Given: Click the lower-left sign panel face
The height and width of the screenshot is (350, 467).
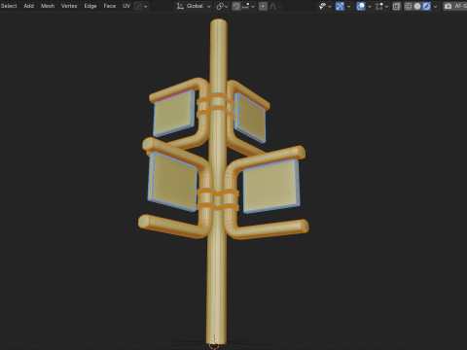Looking at the screenshot, I should click(x=174, y=181).
